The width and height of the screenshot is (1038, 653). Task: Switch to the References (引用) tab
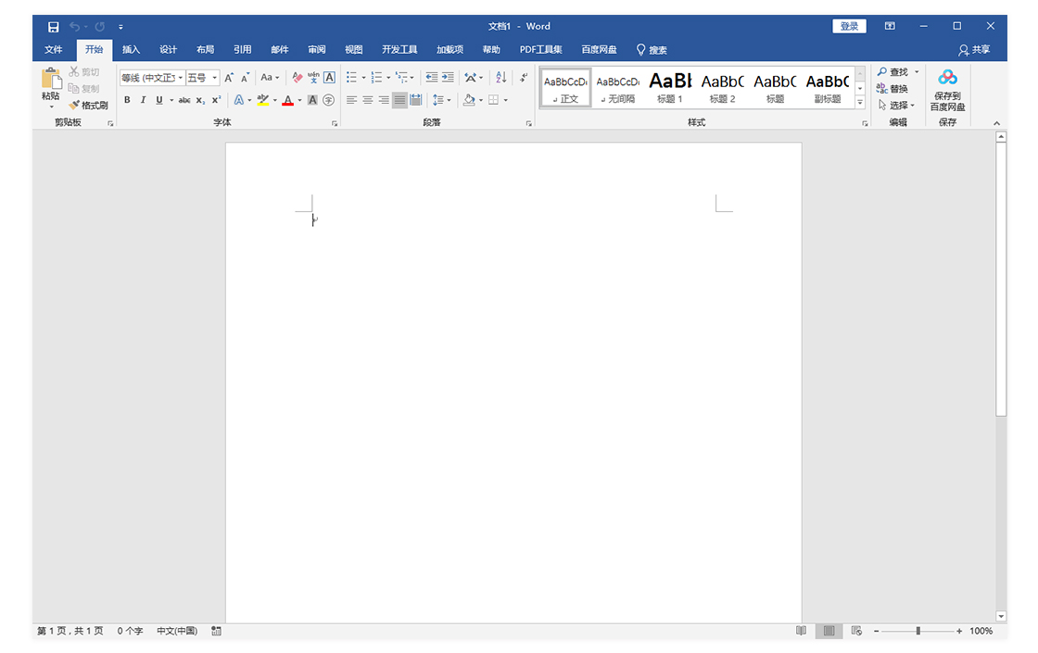click(242, 50)
